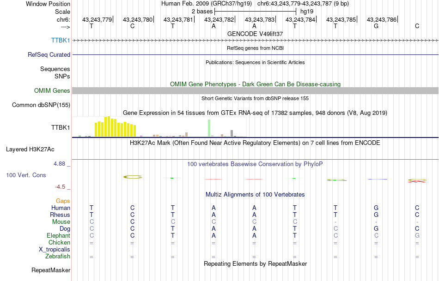Select the Elephant alignment row label
Viewport: 439px width, 281px height.
point(58,235)
